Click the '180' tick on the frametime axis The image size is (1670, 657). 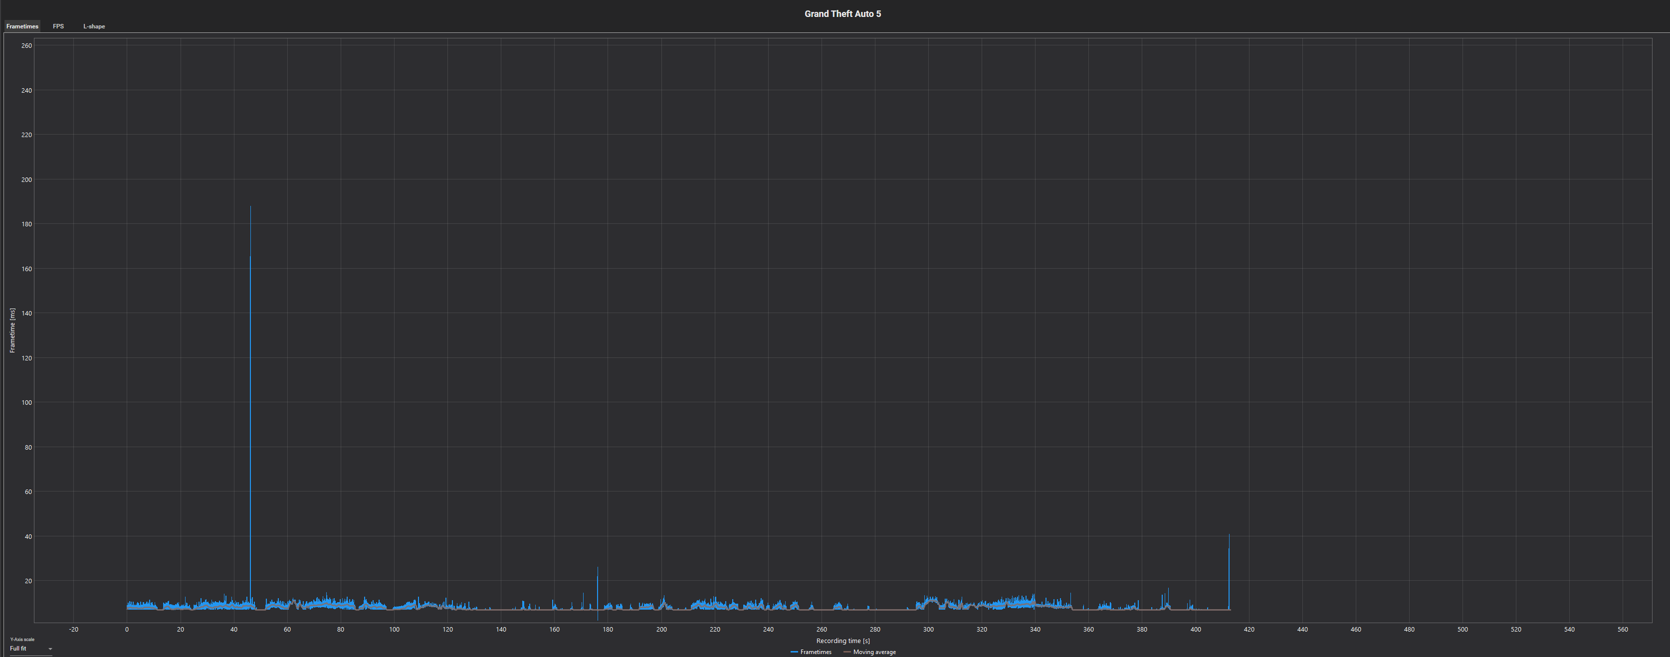26,224
